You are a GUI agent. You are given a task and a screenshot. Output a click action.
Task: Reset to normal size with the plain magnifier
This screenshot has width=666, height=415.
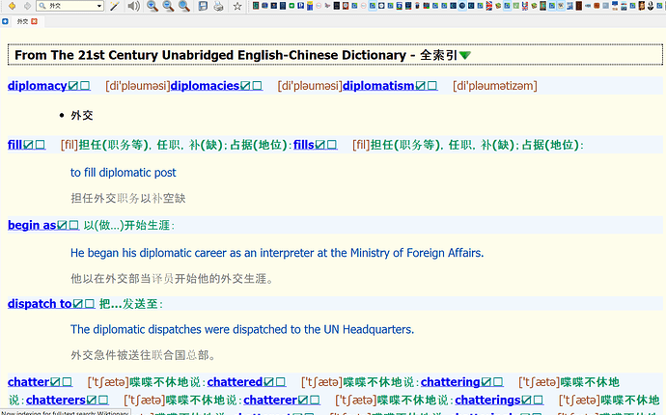click(184, 6)
